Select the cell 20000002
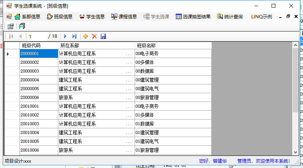Viewport: 303px width, 168px height. [x=39, y=62]
